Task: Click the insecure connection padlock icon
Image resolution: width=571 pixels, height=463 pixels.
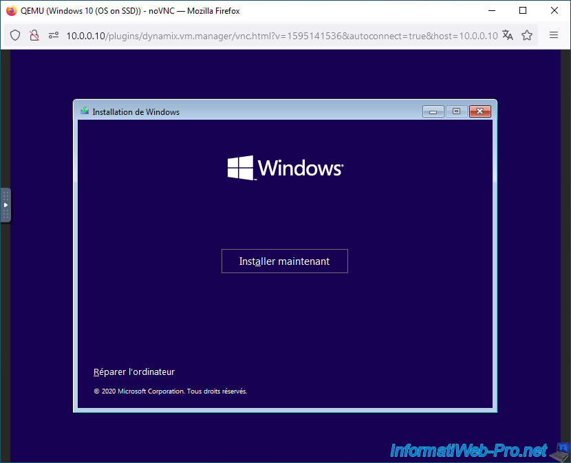Action: pyautogui.click(x=34, y=35)
